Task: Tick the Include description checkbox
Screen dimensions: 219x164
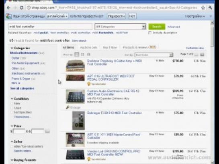Action: point(150,33)
